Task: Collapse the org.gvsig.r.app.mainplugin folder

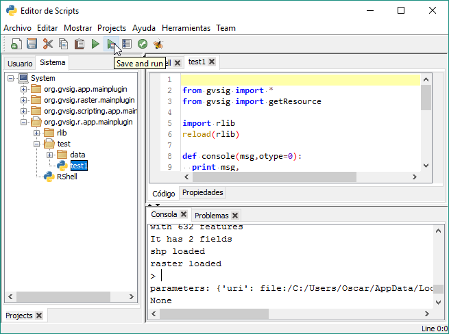Action: (24, 123)
